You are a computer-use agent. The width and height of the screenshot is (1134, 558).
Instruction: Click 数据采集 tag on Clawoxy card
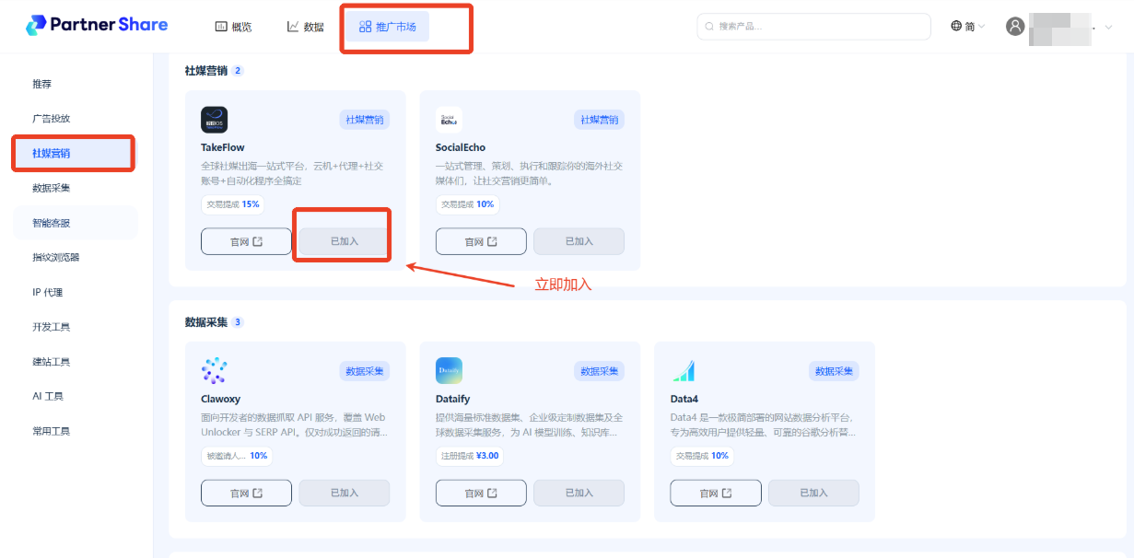pos(365,371)
